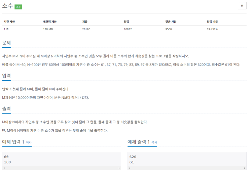Click the memory value 128 MB

pos(48,29)
